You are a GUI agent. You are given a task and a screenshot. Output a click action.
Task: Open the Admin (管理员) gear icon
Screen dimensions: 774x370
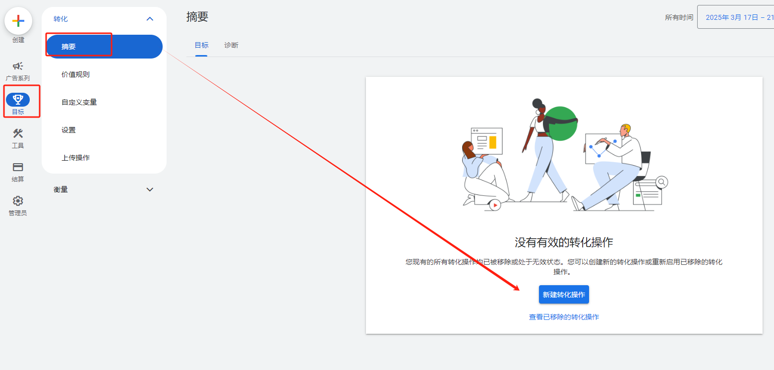[18, 201]
